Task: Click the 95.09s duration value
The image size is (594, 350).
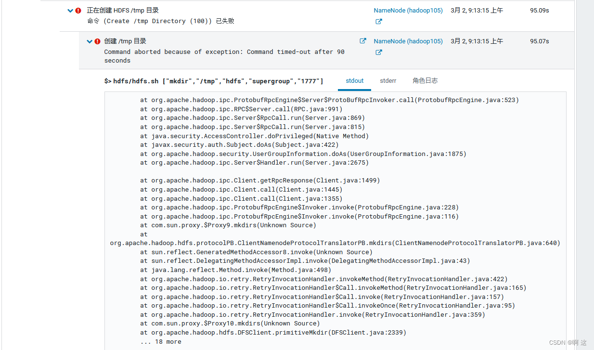Action: pos(539,11)
